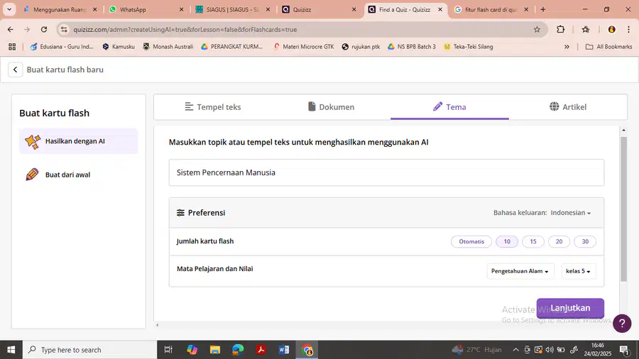Go back using the Buat kartu flash baru arrow
The width and height of the screenshot is (639, 359).
15,70
